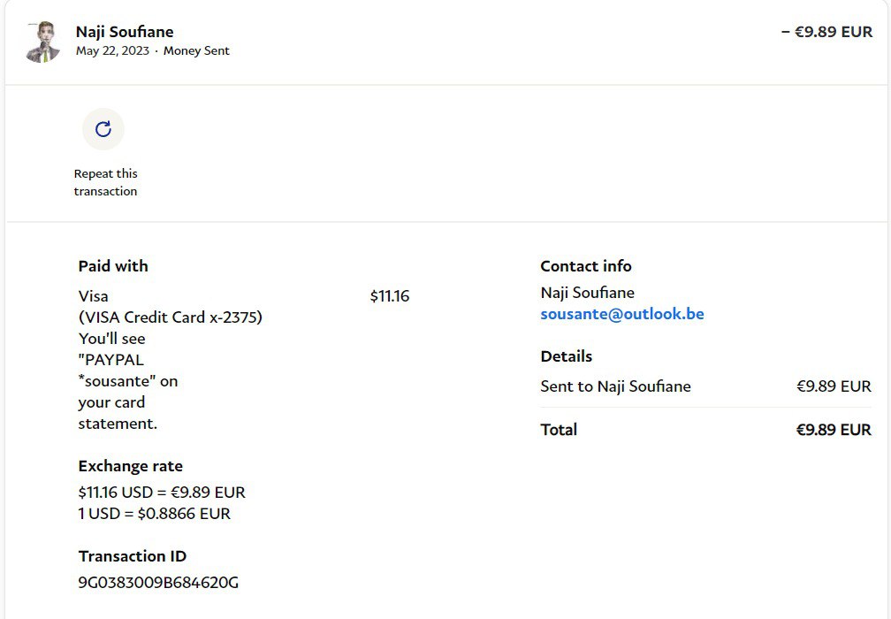891x619 pixels.
Task: Open the sousante@outlook.be email link
Action: pyautogui.click(x=621, y=314)
